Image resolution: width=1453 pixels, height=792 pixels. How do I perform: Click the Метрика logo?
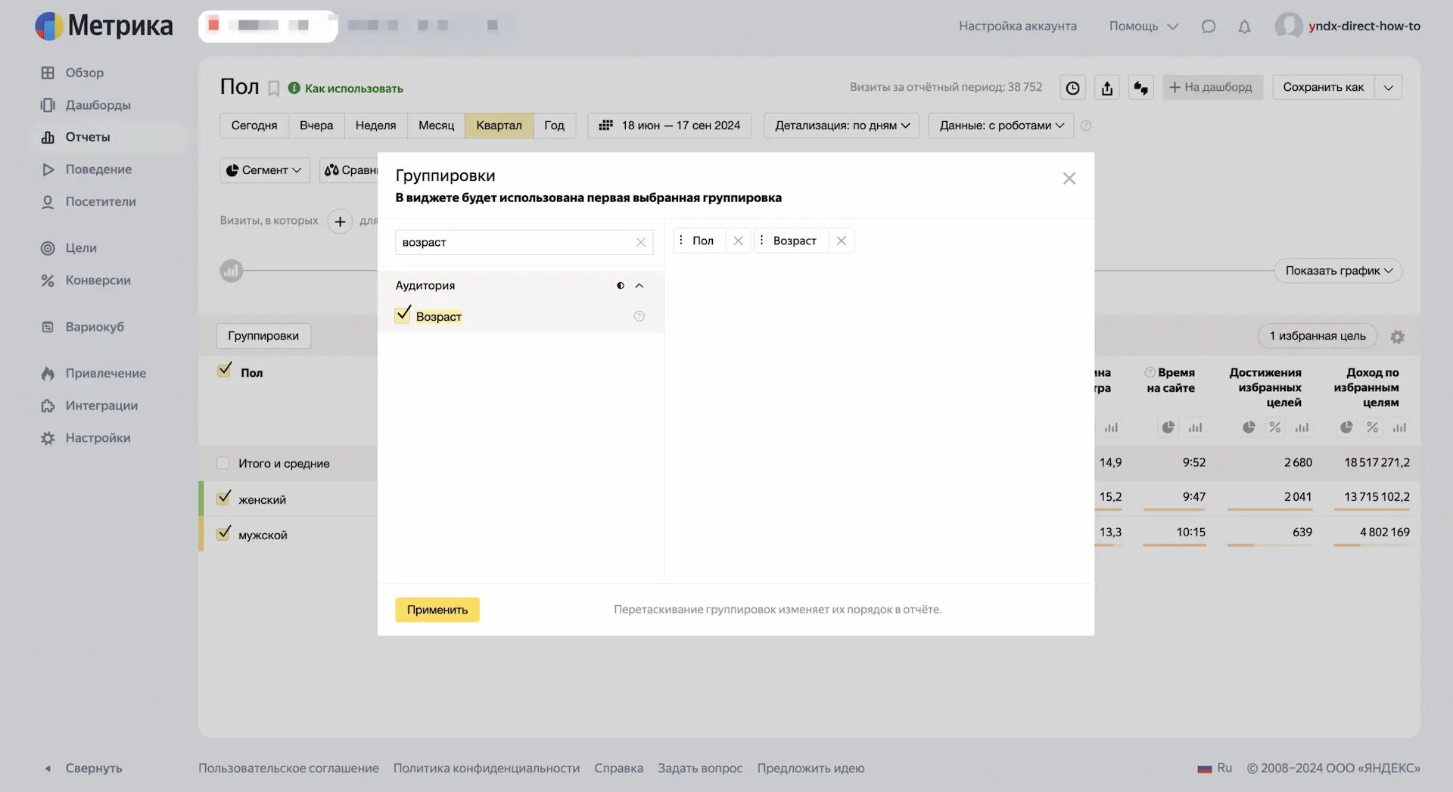click(x=104, y=26)
